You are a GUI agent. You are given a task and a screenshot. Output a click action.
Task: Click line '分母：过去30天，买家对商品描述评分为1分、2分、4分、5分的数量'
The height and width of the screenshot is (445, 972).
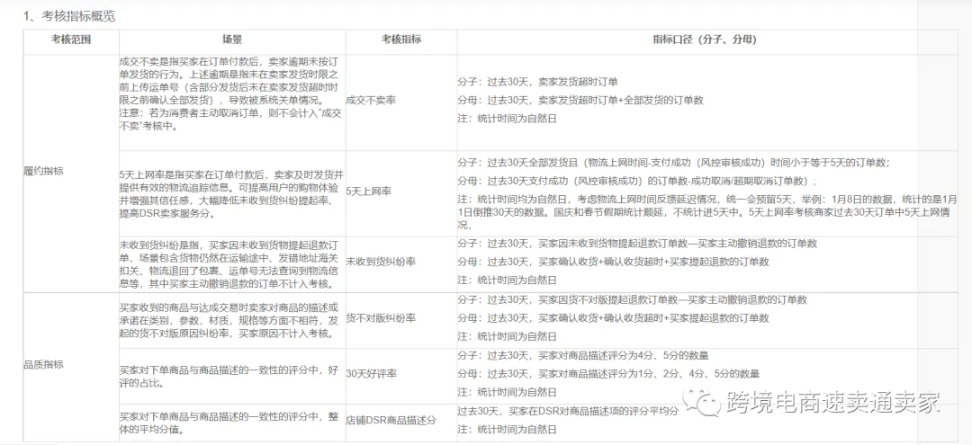pyautogui.click(x=608, y=374)
